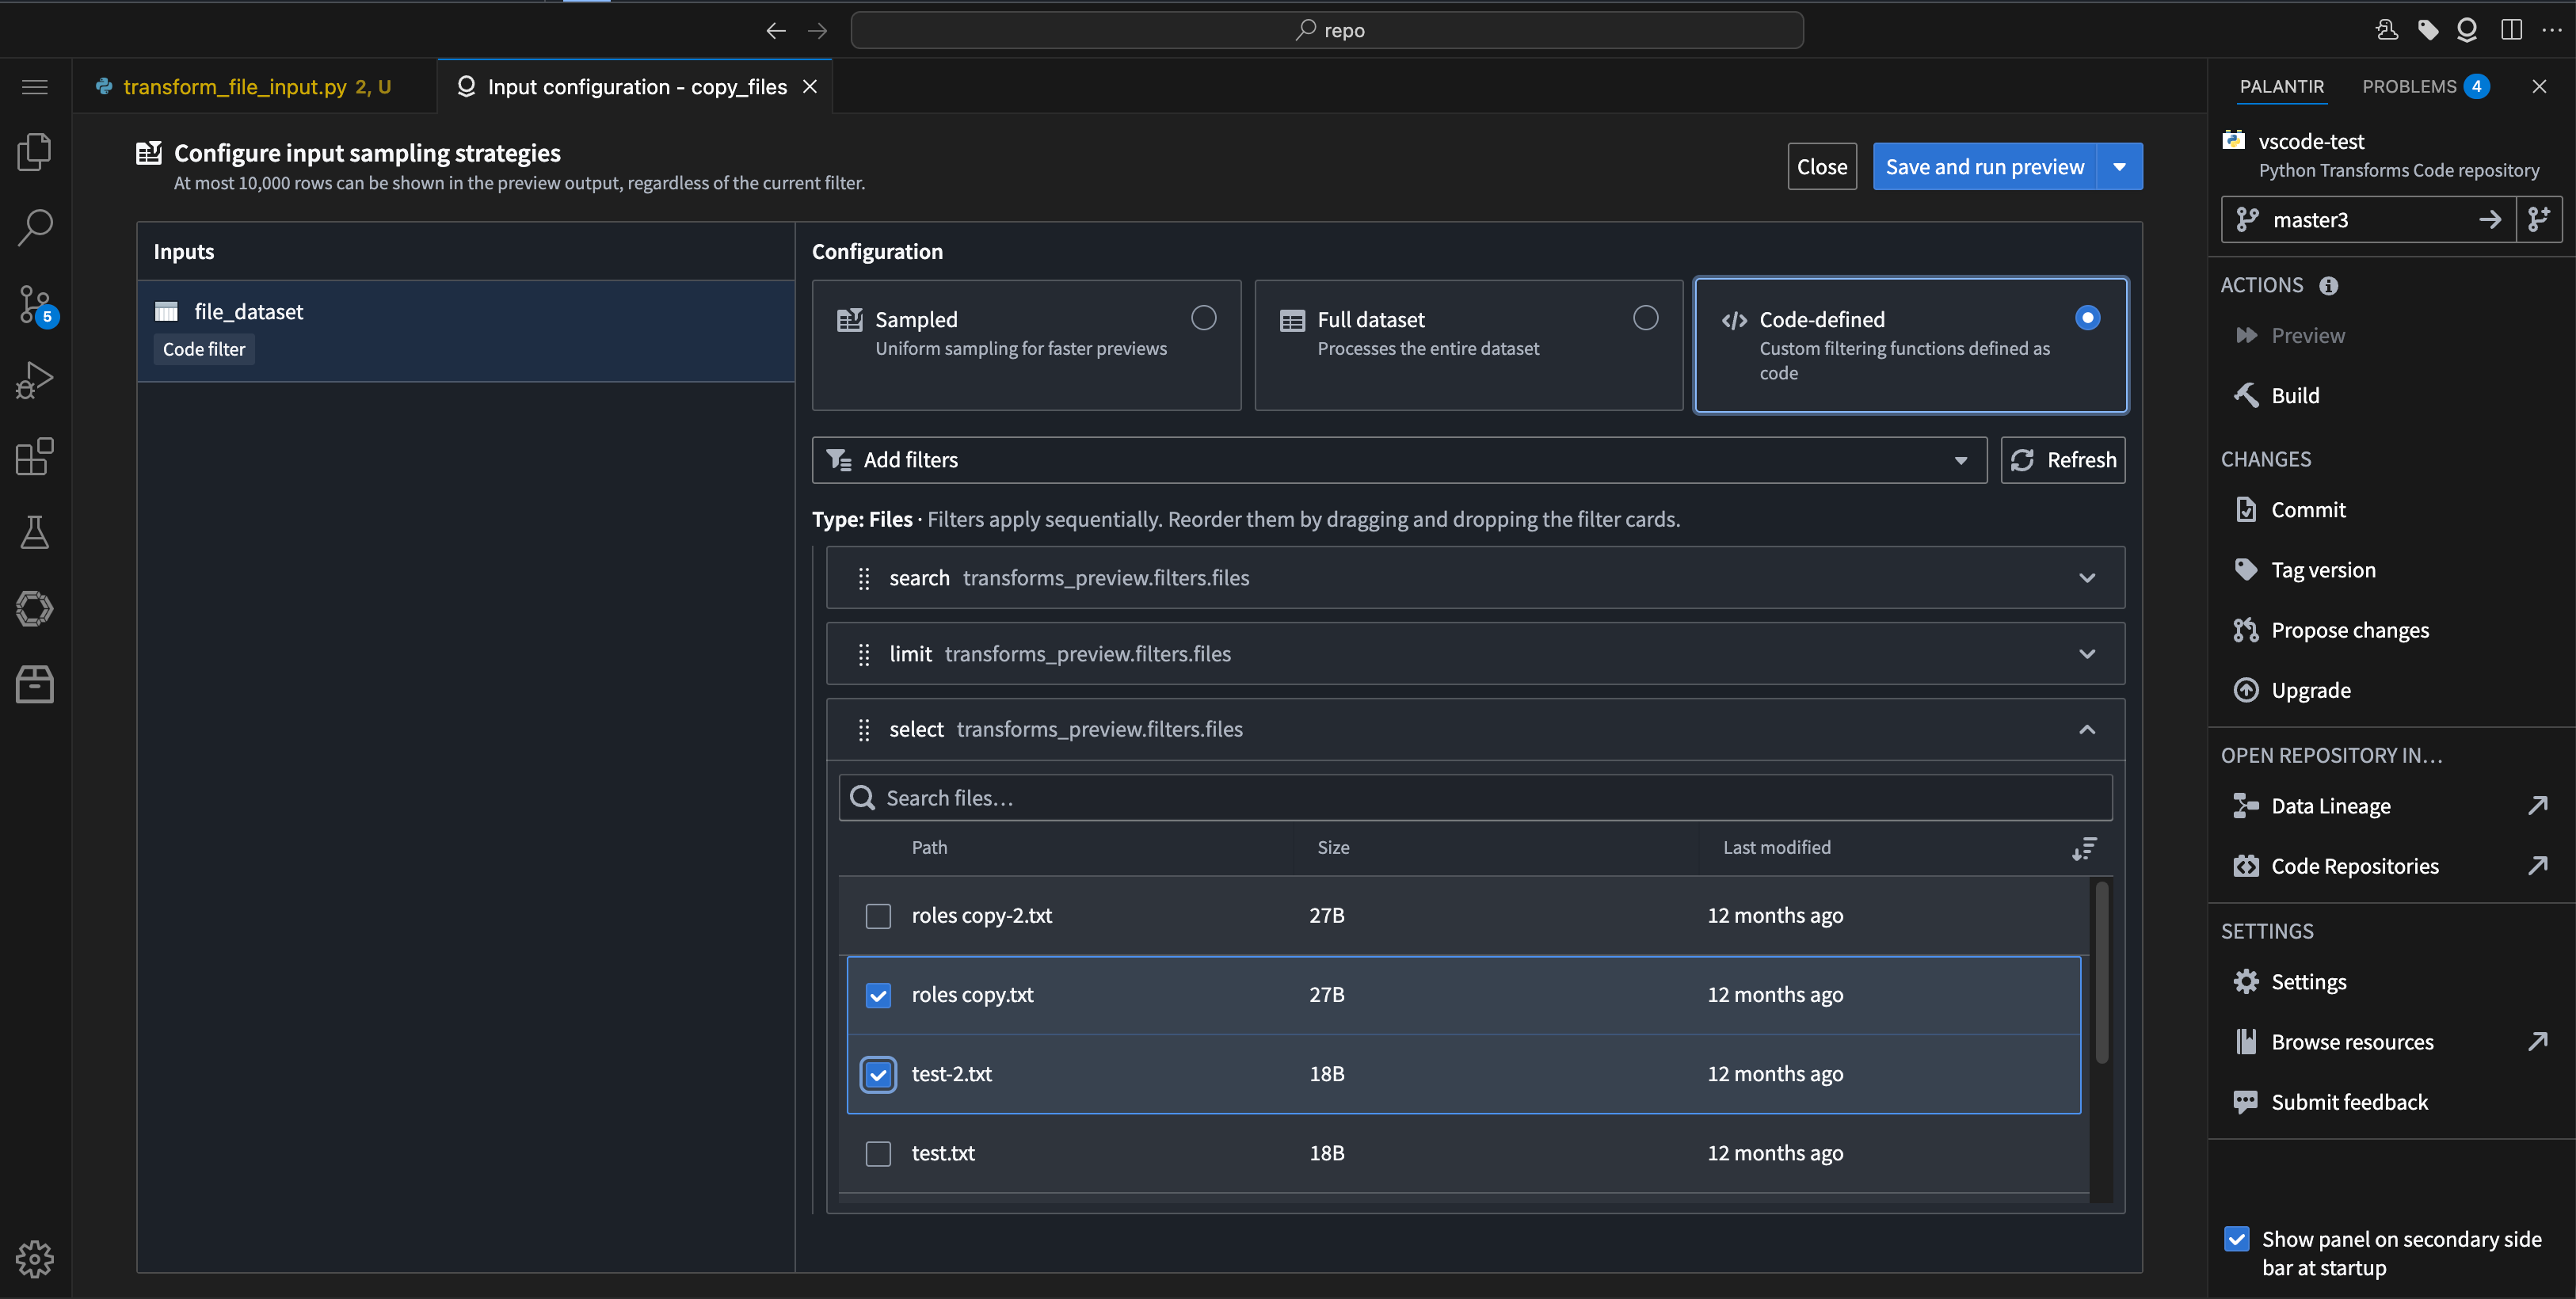Click the Refresh button
Screen dimensions: 2576x1299
[x=2063, y=460]
